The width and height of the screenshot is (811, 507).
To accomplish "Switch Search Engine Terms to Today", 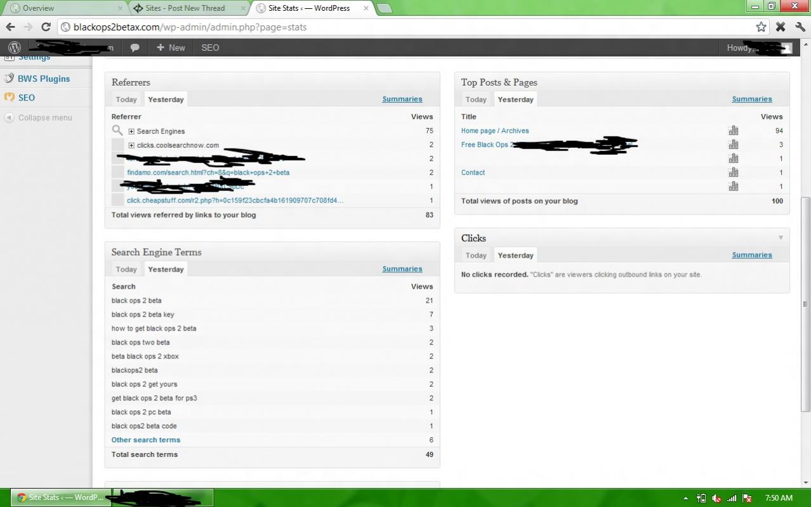I will [x=126, y=270].
